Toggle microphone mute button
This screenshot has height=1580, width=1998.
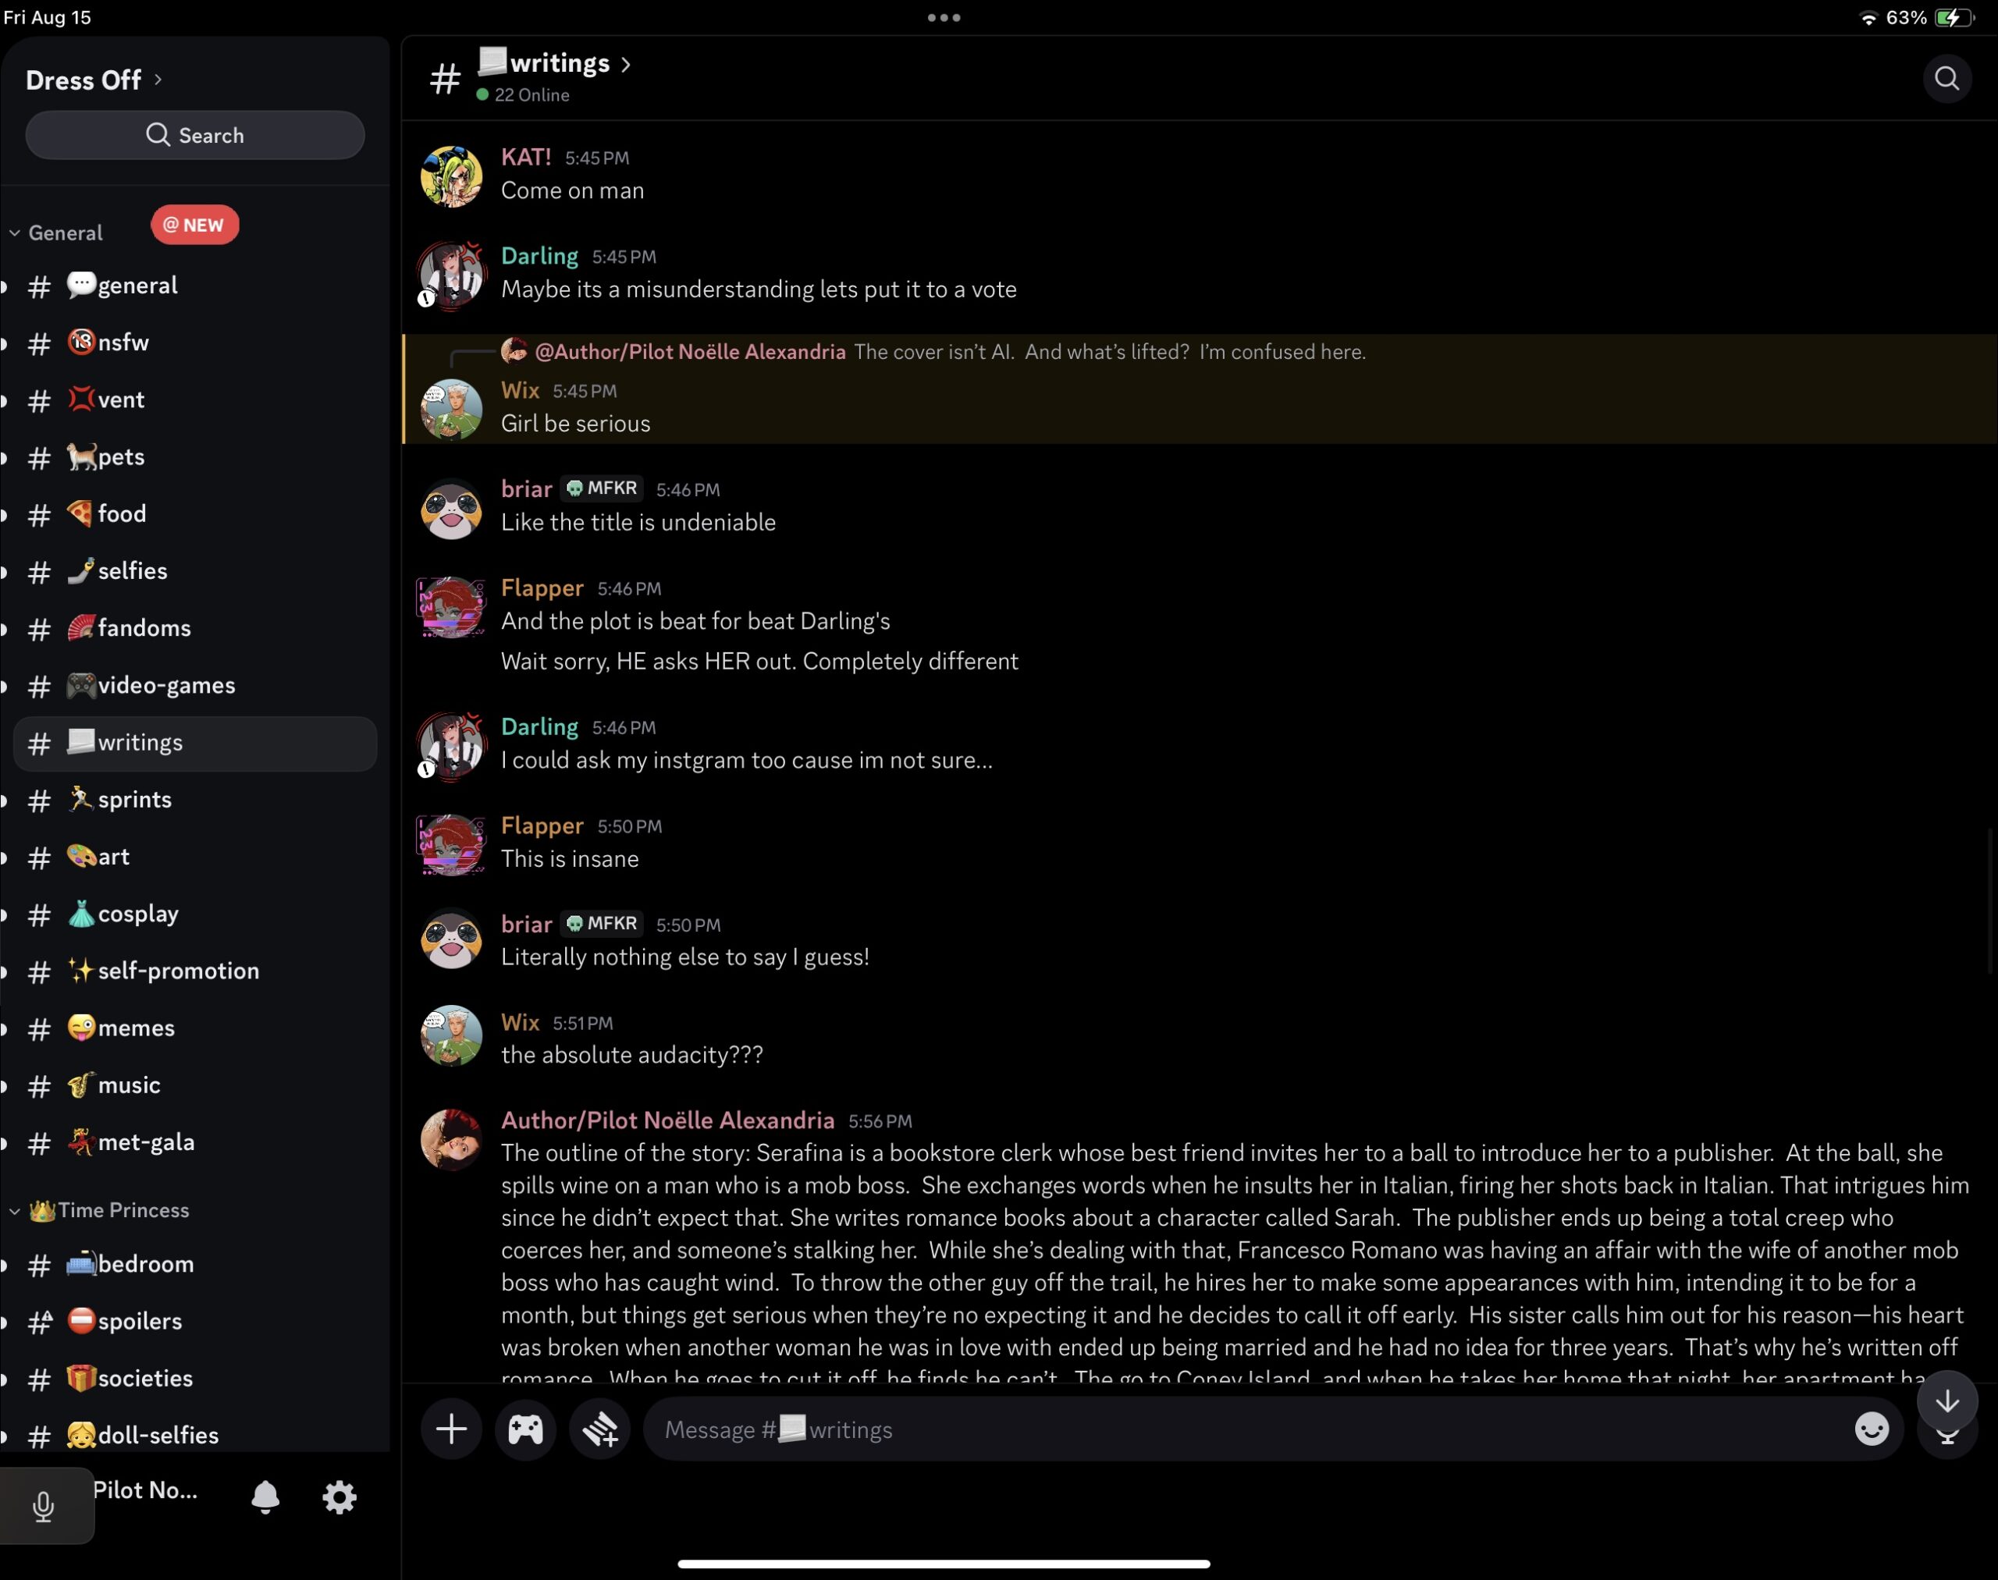pos(44,1505)
